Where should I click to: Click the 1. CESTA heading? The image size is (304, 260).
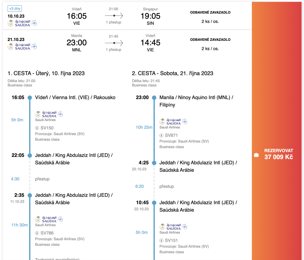[46, 74]
